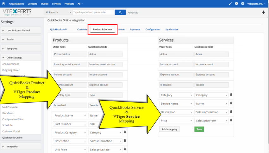Open the Part Number field dropdown
This screenshot has width=269, height=153.
70,124
